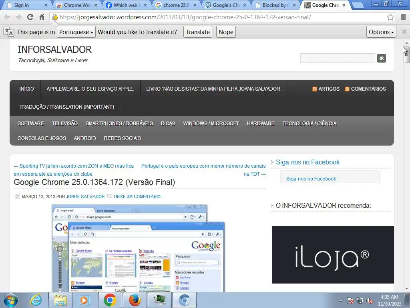Viewport: 410px width, 308px height.
Task: Click the address bar URL
Action: tap(185, 17)
